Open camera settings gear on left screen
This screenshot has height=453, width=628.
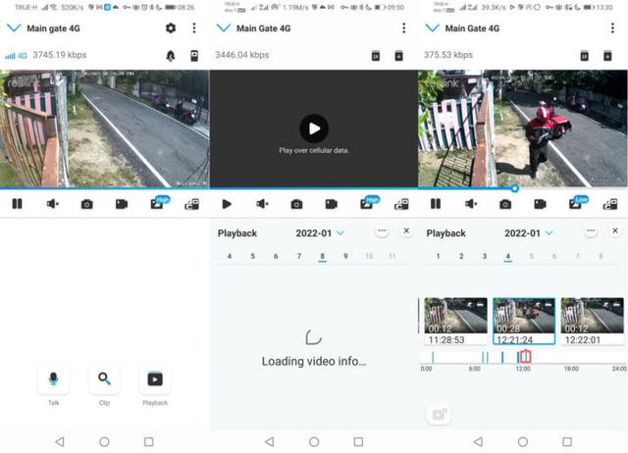pos(171,28)
